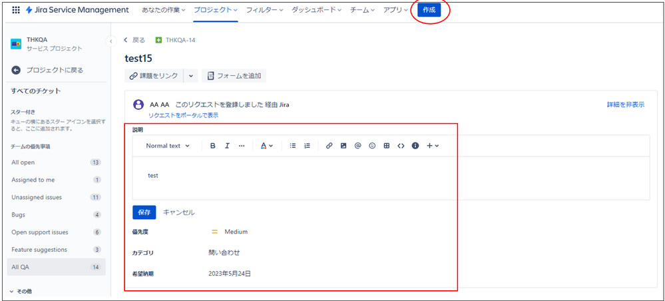Click the back arrow icon beside プロジェクトに戻る
Viewport: 665px width, 301px height.
pos(16,70)
